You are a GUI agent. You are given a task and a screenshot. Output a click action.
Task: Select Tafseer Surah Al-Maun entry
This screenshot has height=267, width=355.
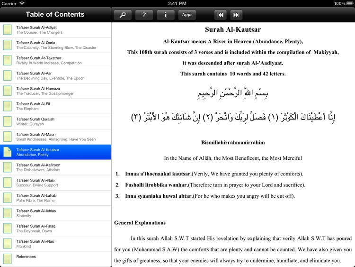point(55,137)
